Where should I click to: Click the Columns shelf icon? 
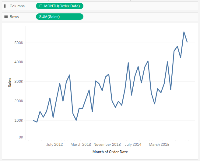click(x=5, y=6)
